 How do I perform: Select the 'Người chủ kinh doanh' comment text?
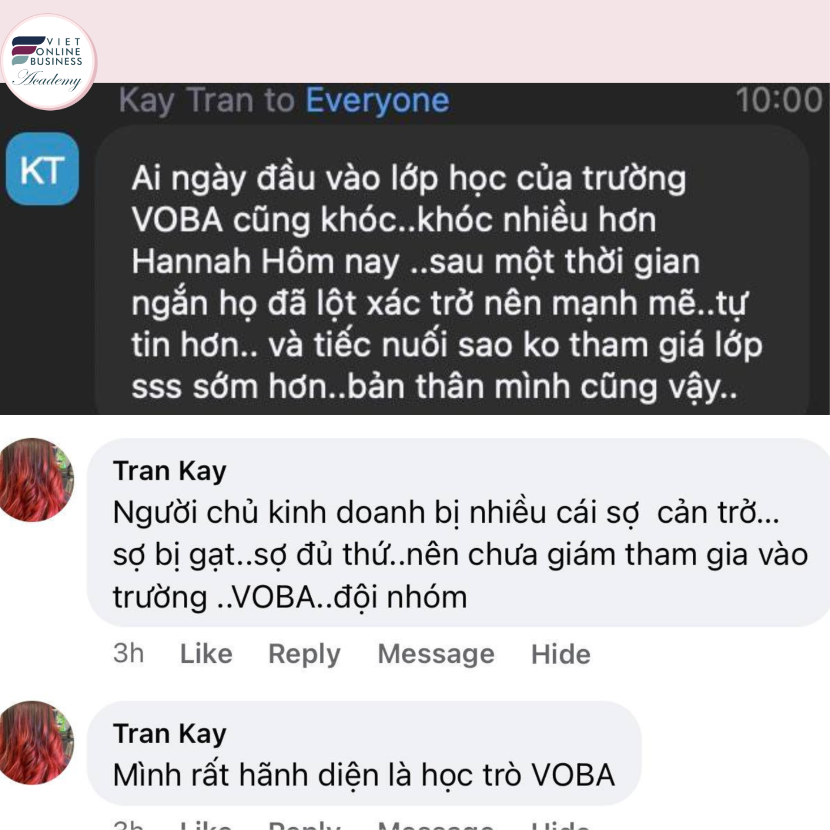coord(460,554)
